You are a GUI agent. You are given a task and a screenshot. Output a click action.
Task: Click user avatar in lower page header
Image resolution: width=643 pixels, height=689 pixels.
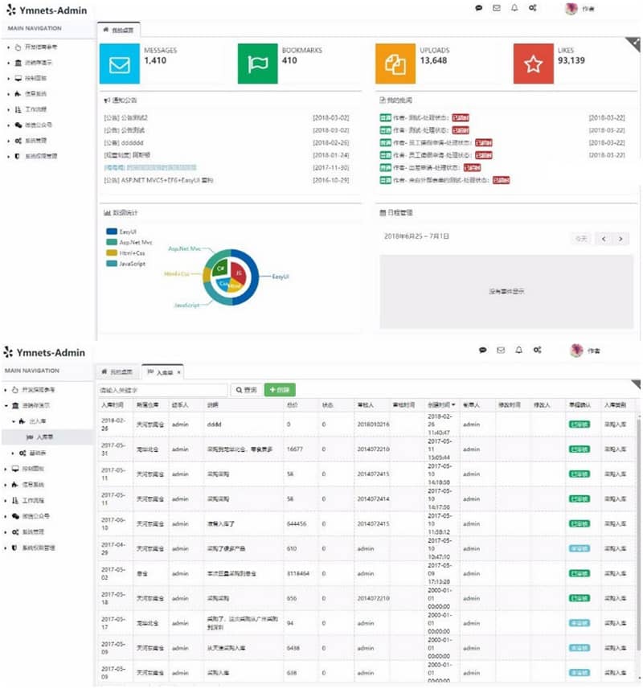coord(576,351)
